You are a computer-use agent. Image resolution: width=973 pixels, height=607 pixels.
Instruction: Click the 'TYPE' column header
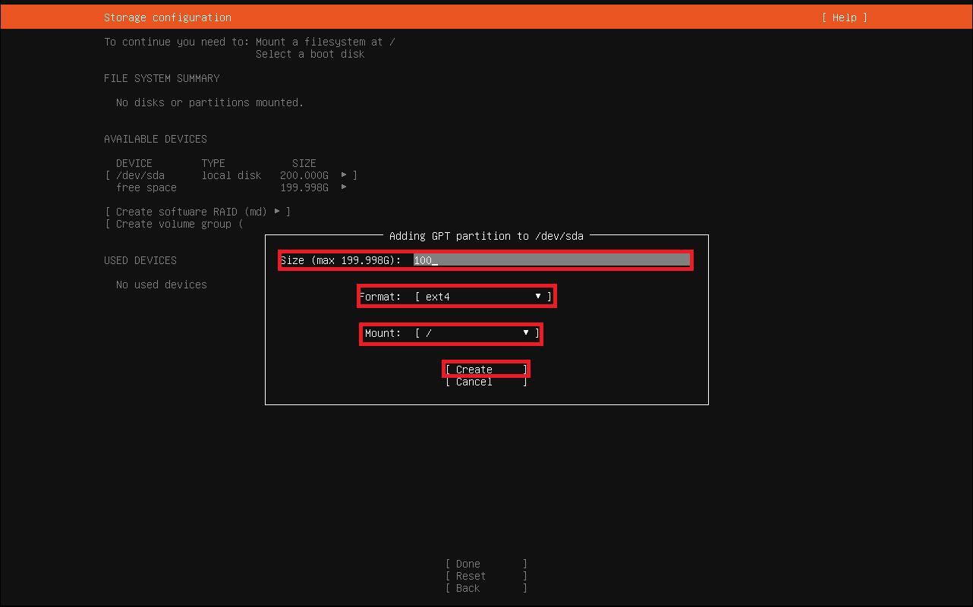point(213,163)
